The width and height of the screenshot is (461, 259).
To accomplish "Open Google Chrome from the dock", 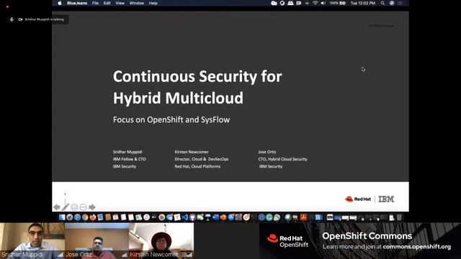I will click(x=85, y=217).
